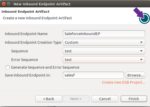Enable Generate Sequence and Error Sequence checkbox
The height and width of the screenshot is (107, 150).
(x=8, y=67)
